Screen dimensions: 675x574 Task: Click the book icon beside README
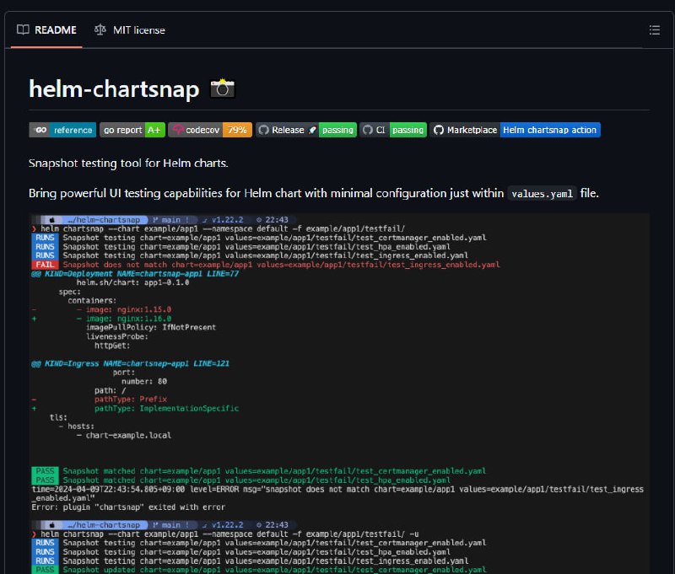pyautogui.click(x=23, y=30)
